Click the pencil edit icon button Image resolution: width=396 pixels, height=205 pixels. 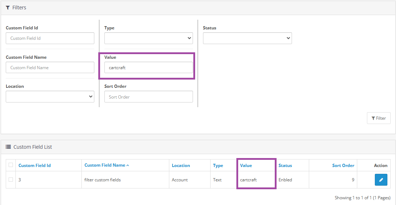[x=381, y=180]
